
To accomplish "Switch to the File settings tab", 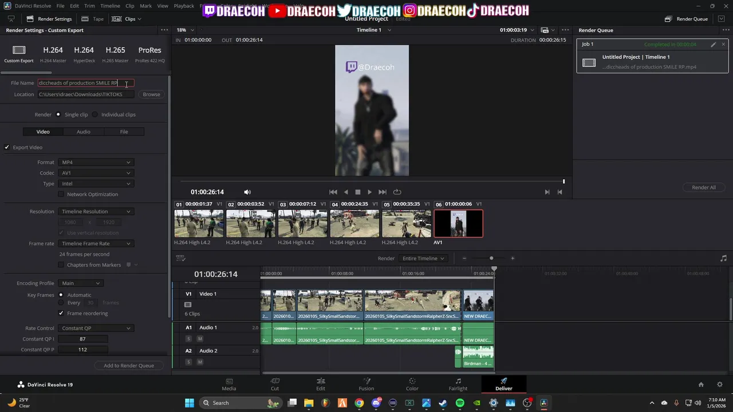I will [124, 132].
